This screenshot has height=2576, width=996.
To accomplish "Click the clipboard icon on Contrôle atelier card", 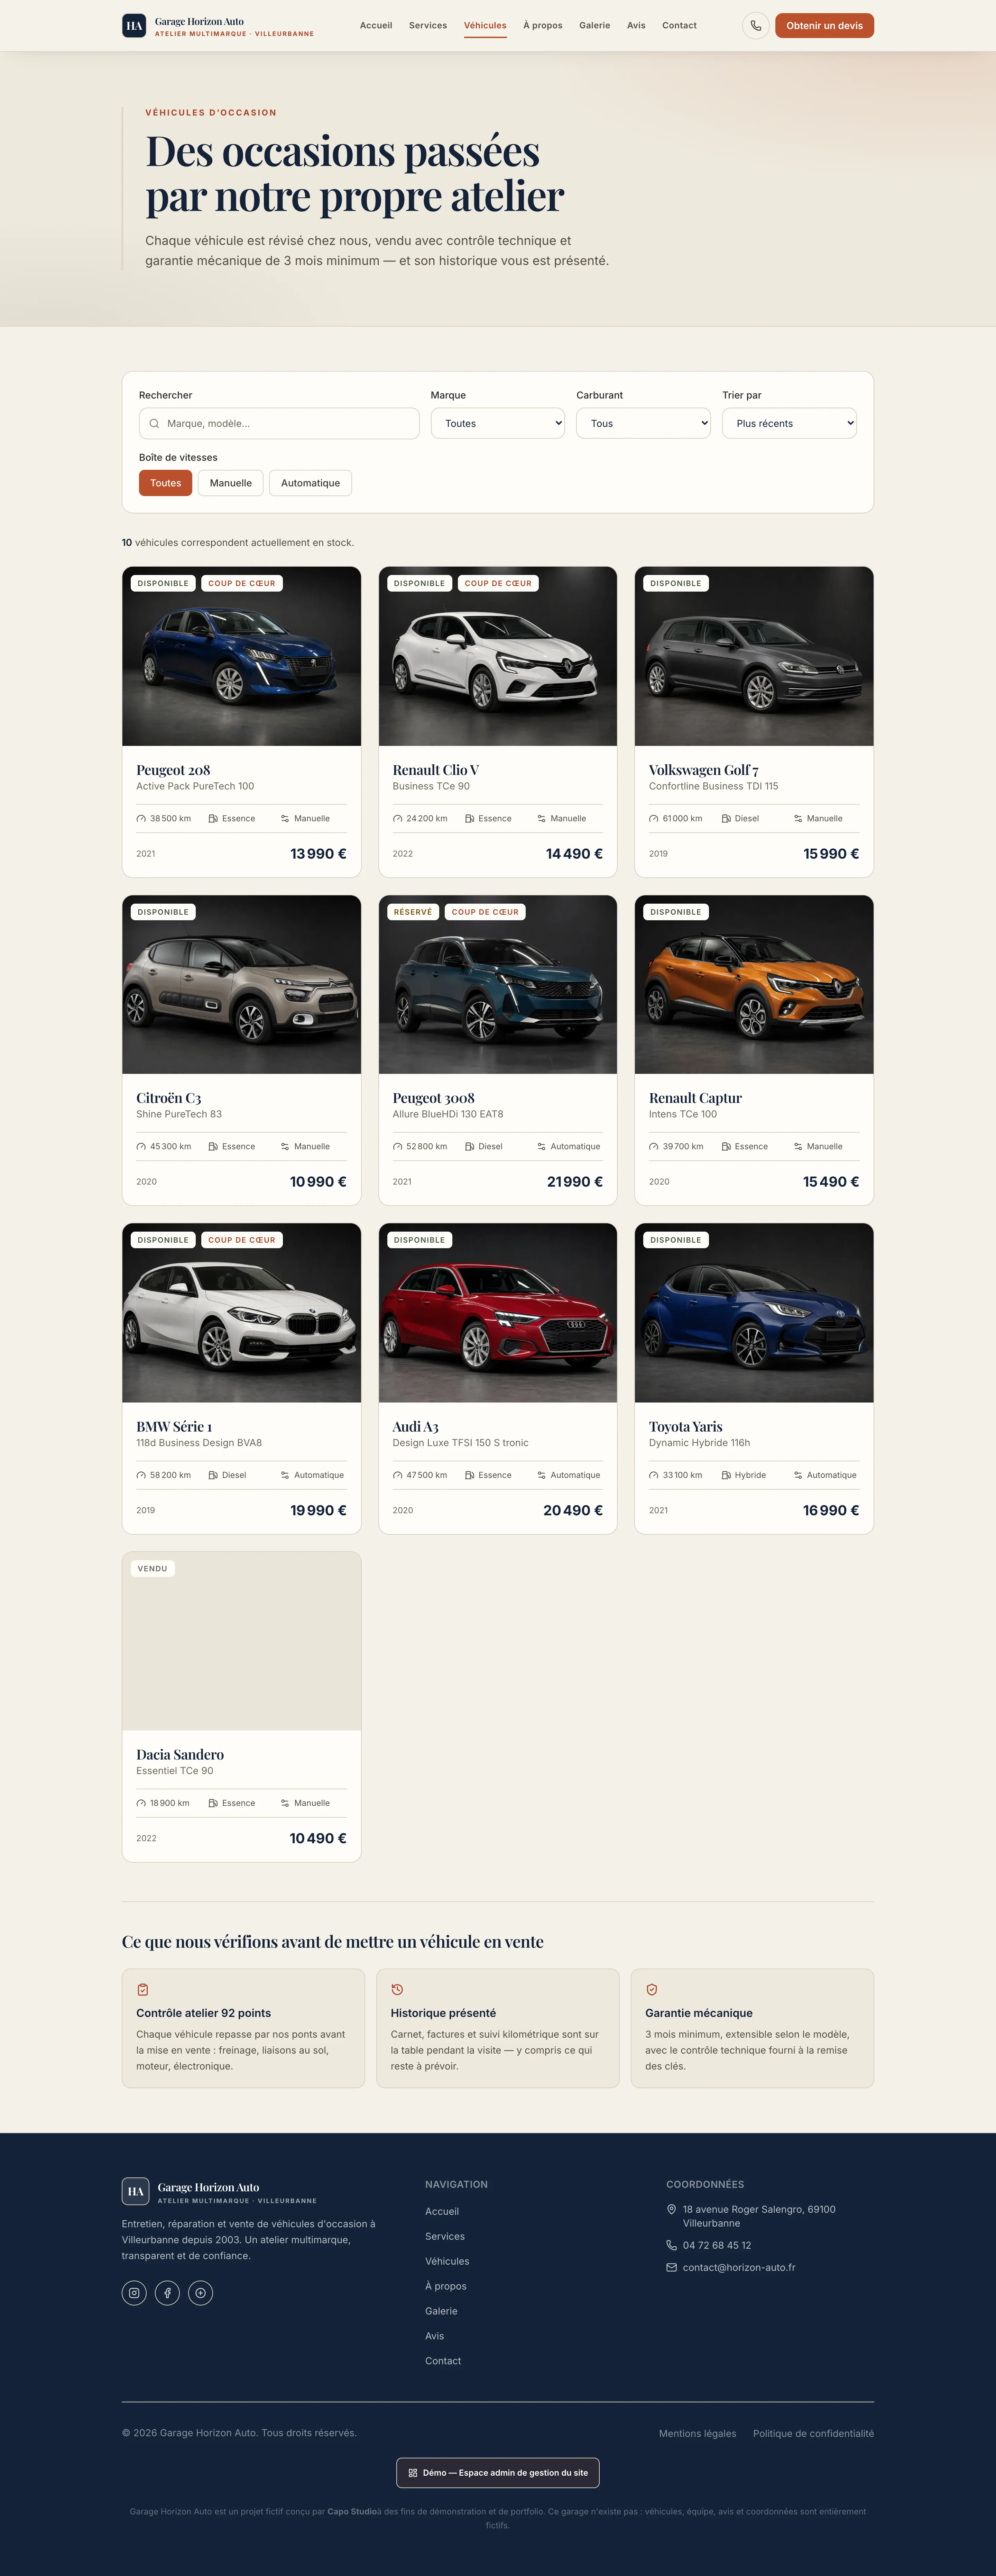I will (x=143, y=1990).
